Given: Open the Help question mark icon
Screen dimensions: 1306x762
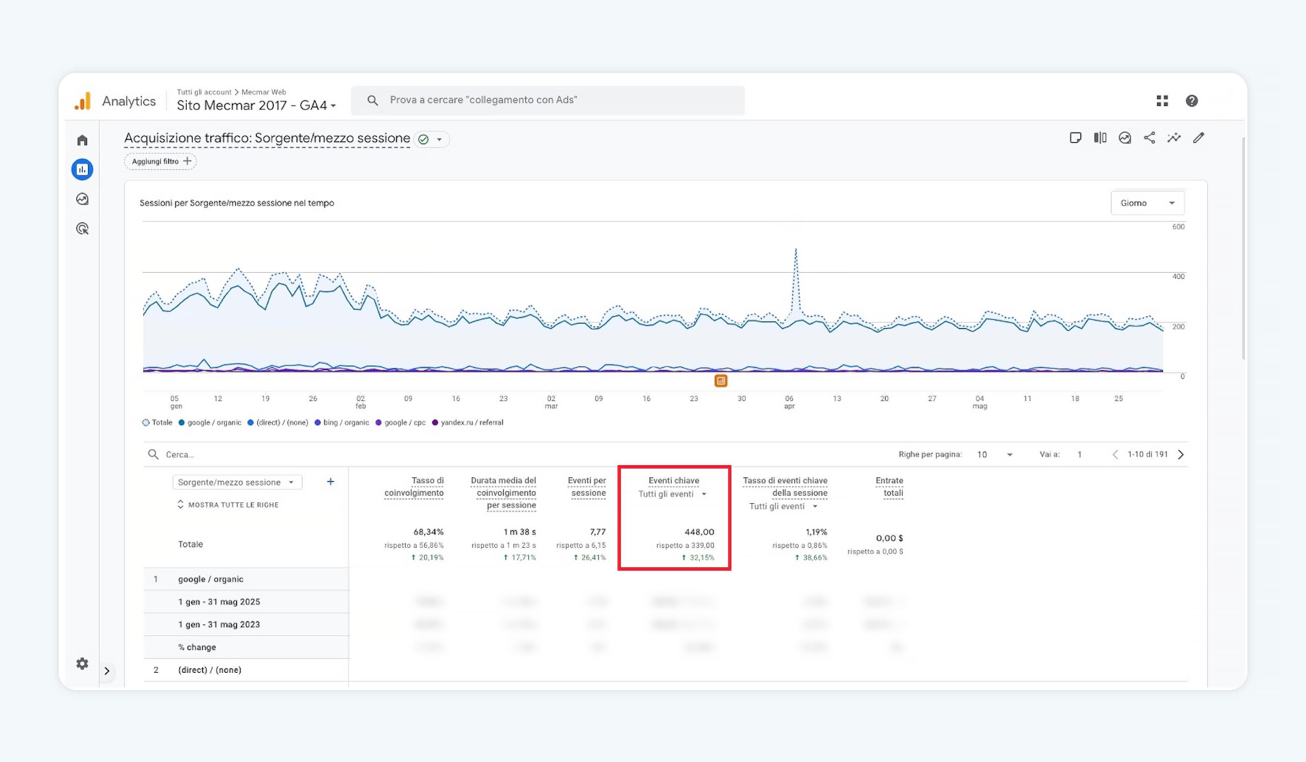Looking at the screenshot, I should (x=1192, y=100).
